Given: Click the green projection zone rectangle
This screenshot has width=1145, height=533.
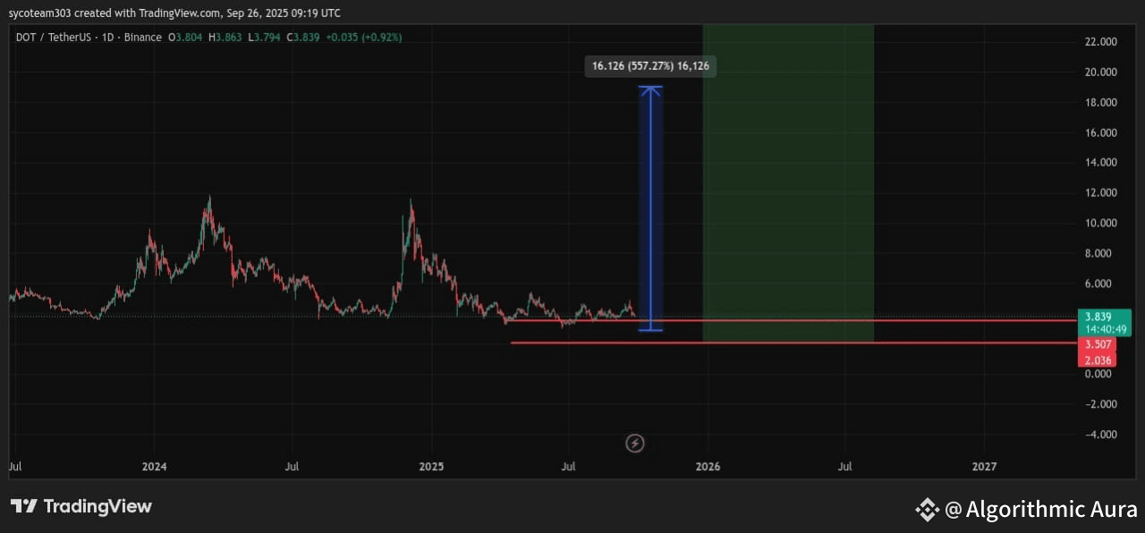Looking at the screenshot, I should click(788, 183).
